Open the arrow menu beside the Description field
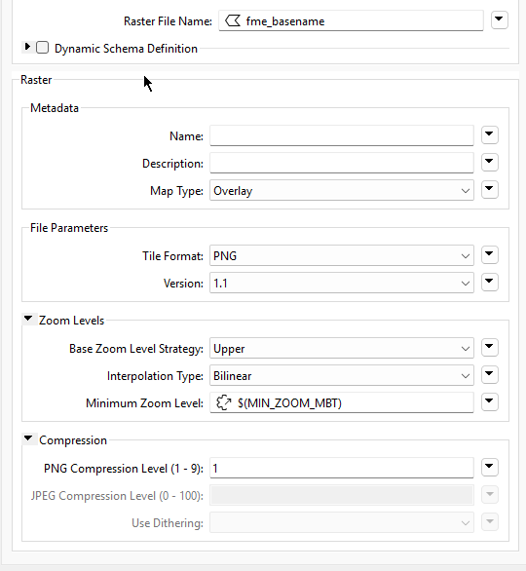 point(489,162)
